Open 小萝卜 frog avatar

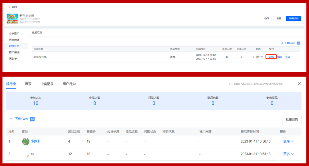click(26, 141)
